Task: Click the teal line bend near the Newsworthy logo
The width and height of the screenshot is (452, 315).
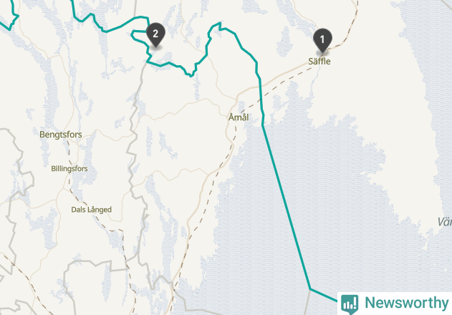Action: coord(310,289)
